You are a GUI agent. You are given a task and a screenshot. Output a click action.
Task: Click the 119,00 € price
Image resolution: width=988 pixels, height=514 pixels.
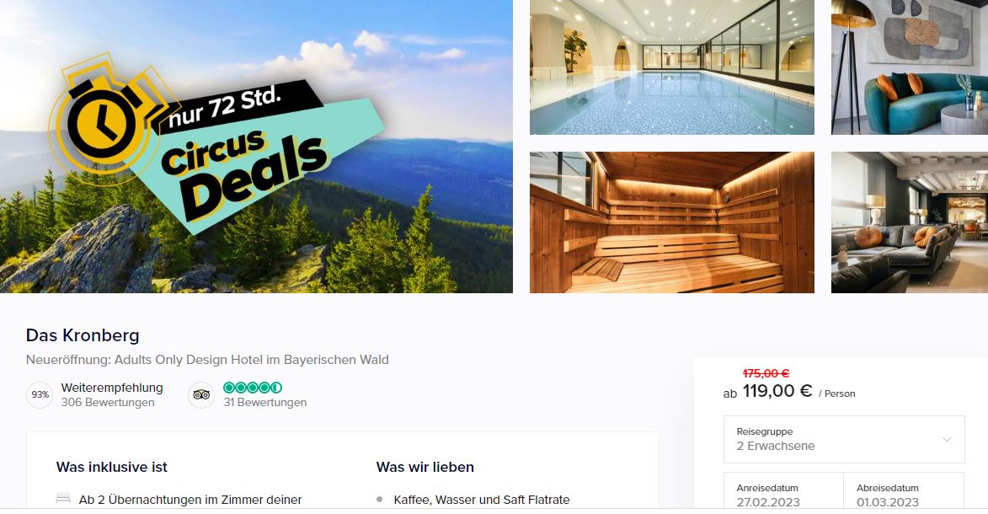[777, 391]
